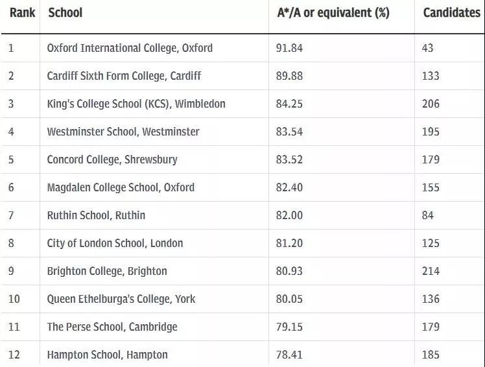Select Hampton School, Hampton
Screen dimensions: 485x367
107,355
